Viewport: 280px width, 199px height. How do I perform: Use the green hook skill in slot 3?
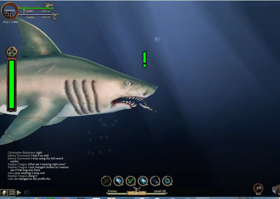[x=131, y=181]
